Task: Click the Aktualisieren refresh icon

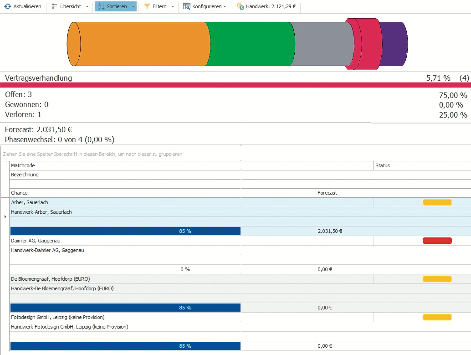Action: click(x=8, y=6)
